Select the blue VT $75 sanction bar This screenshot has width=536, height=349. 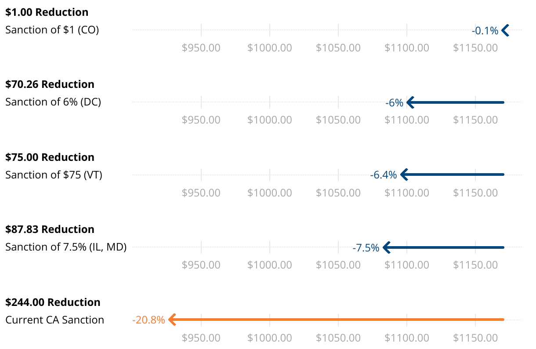[452, 174]
